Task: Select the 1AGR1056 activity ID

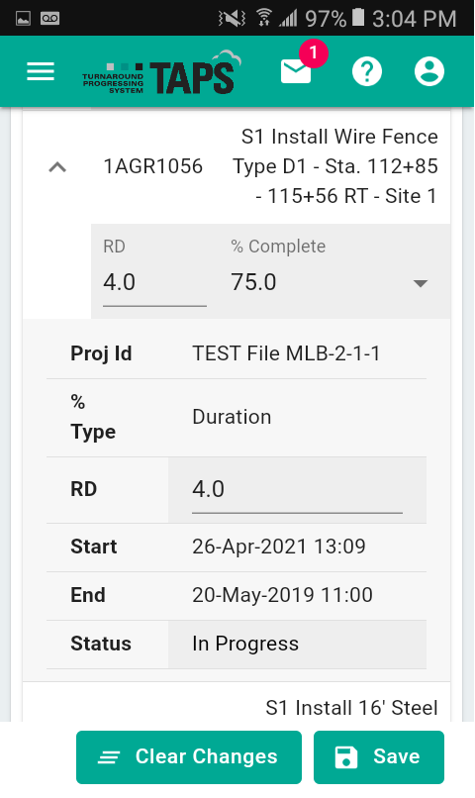Action: coord(153,166)
